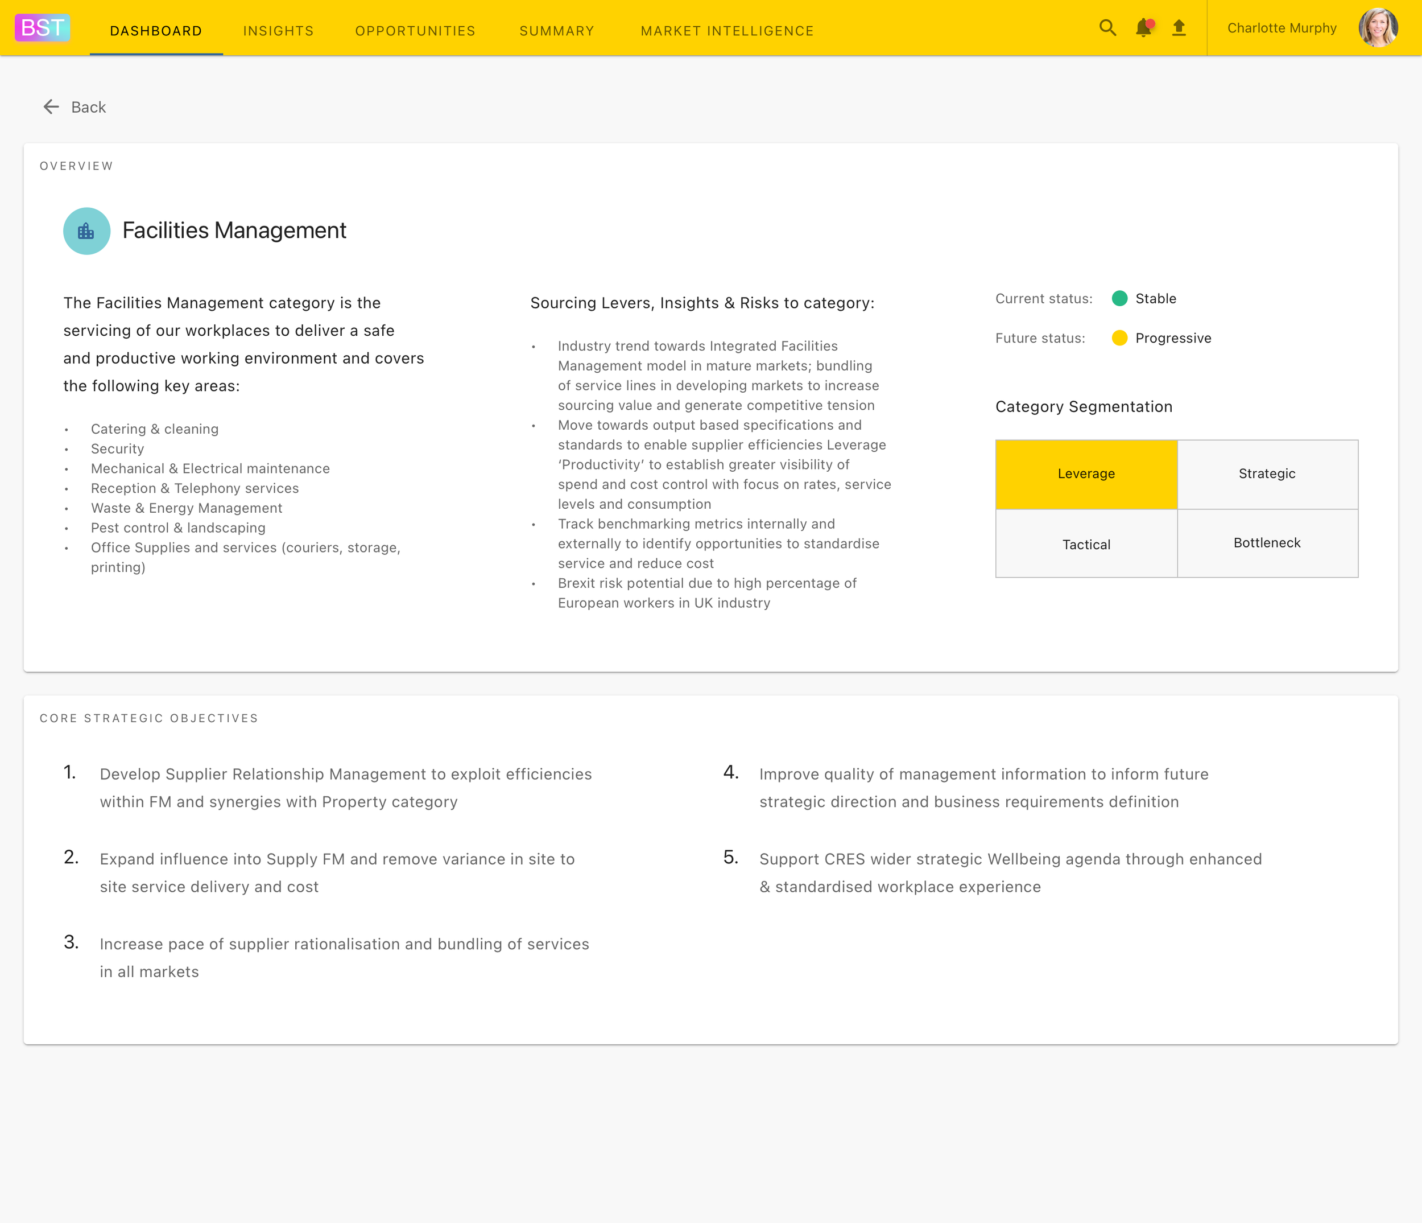Image resolution: width=1422 pixels, height=1223 pixels.
Task: Go to the Opportunities tab
Action: 415,31
